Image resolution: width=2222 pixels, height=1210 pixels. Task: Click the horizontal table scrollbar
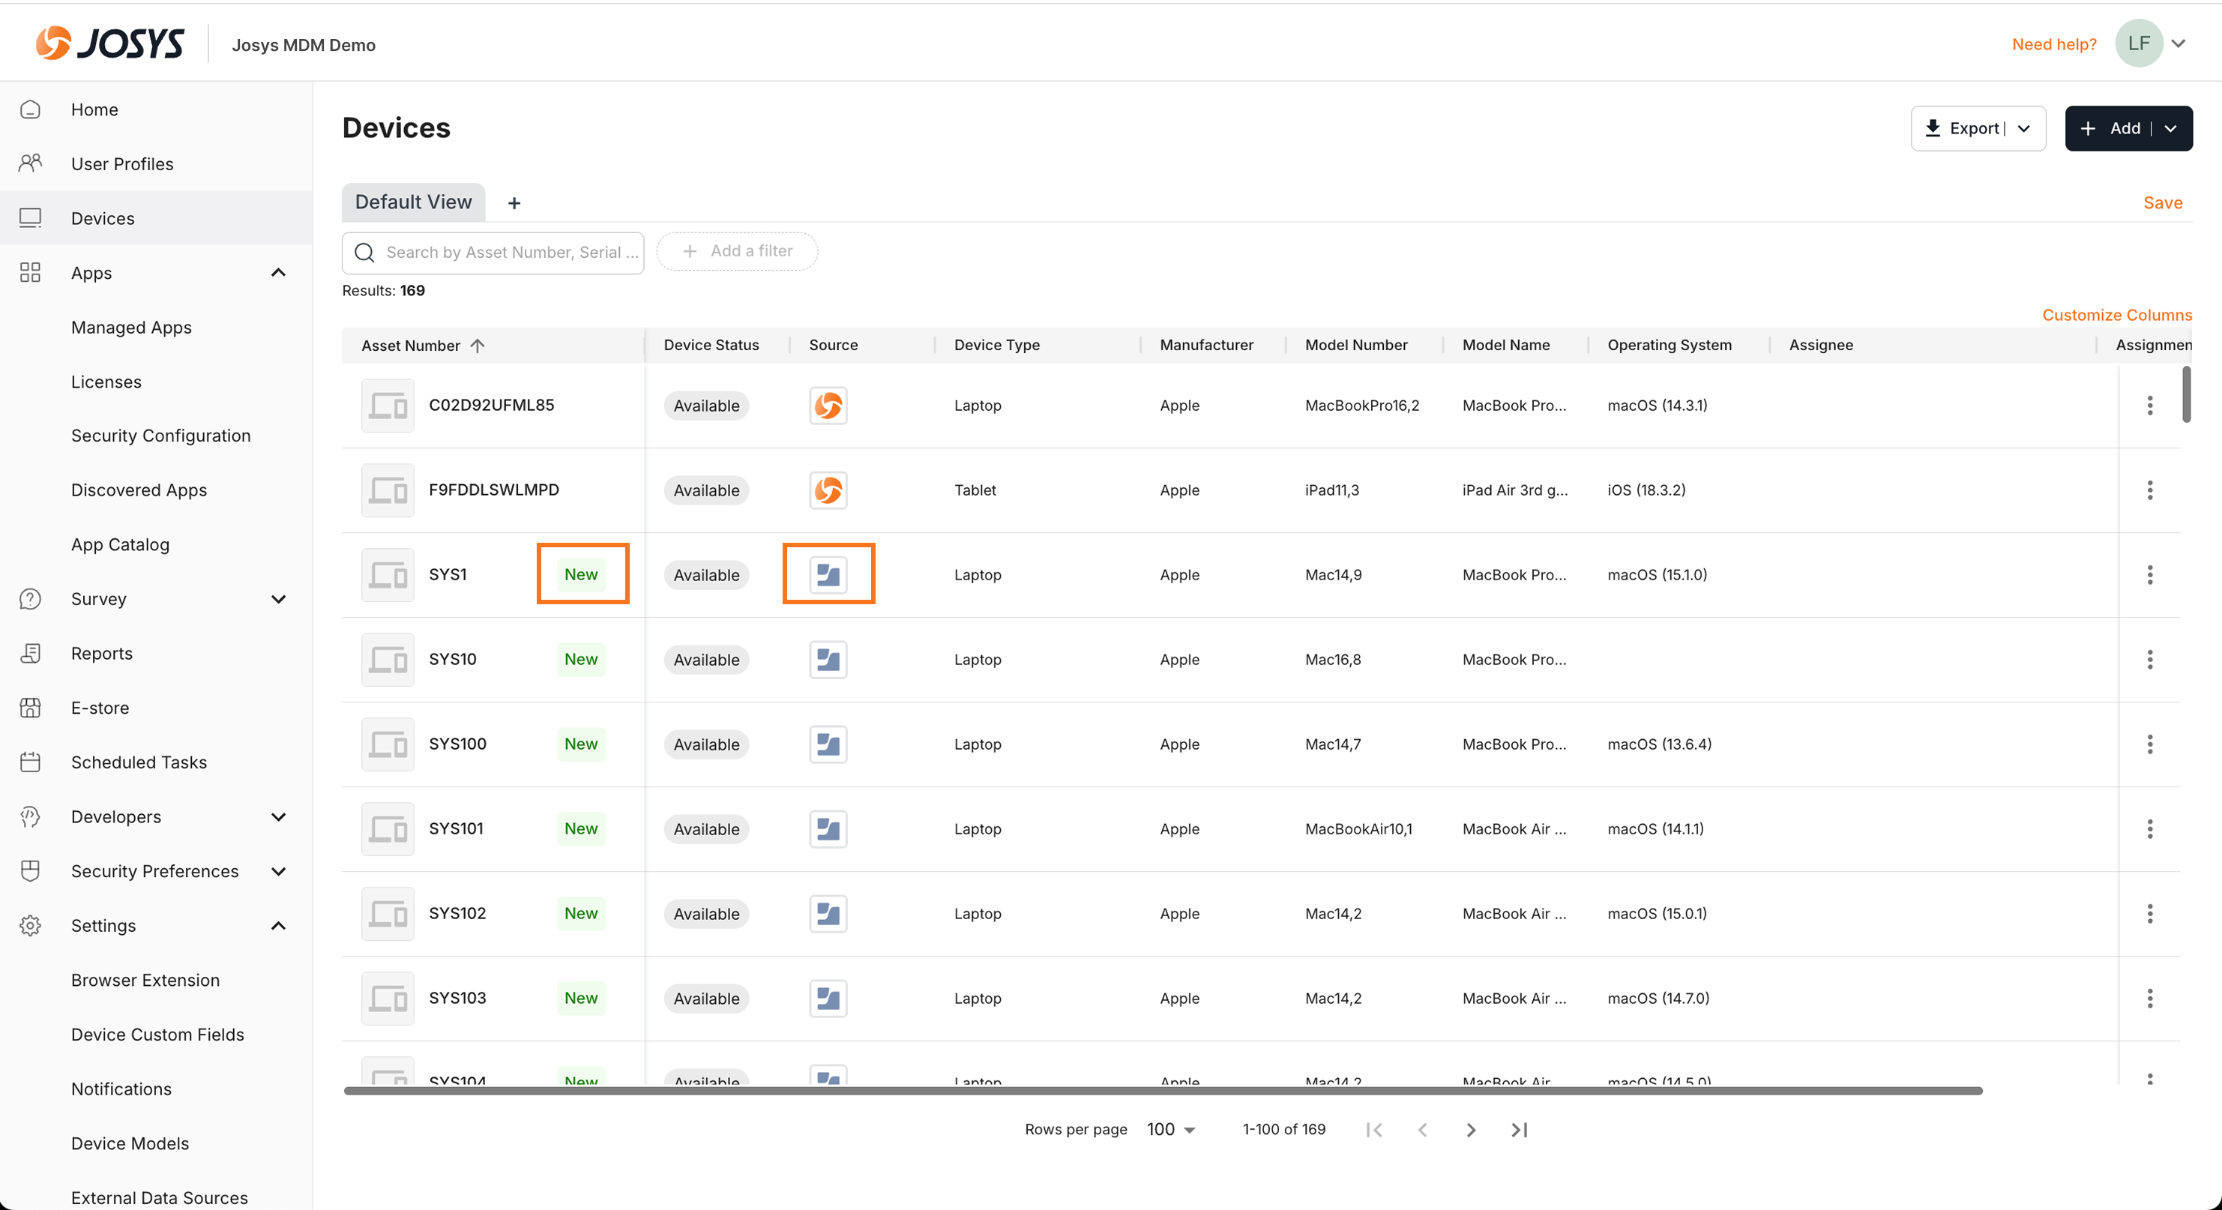click(x=1162, y=1091)
